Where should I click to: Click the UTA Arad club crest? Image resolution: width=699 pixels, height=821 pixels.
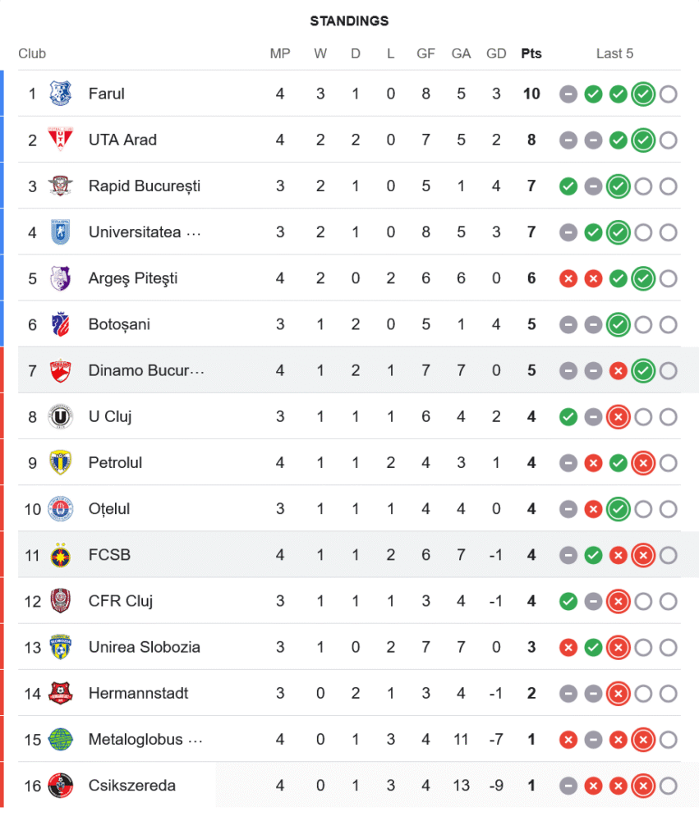[x=60, y=140]
